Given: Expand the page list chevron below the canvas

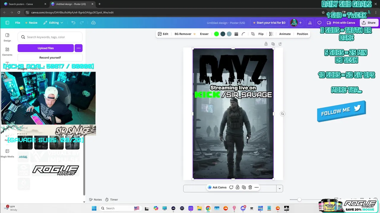Looking at the screenshot, I should tap(279, 188).
